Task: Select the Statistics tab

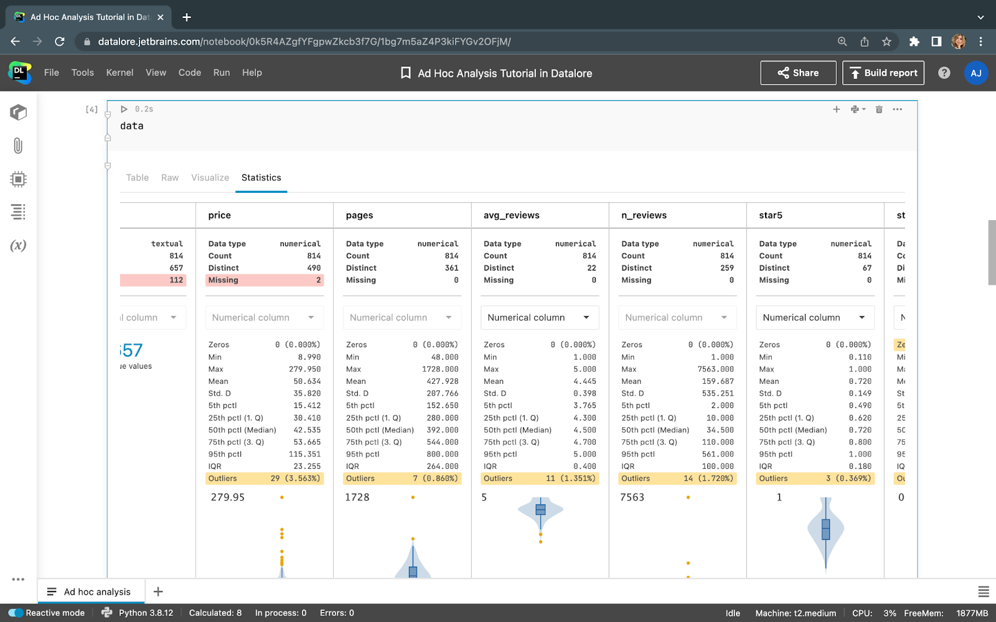Action: pos(261,178)
